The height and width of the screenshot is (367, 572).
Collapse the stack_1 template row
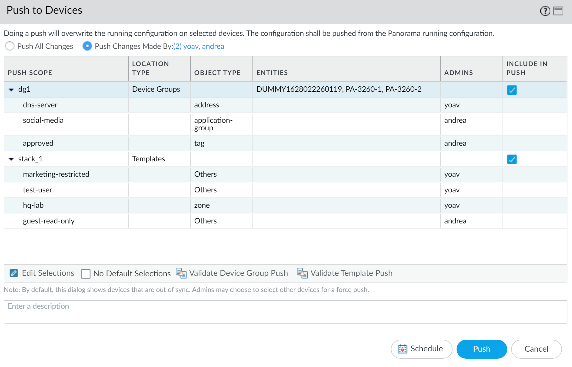pos(11,159)
